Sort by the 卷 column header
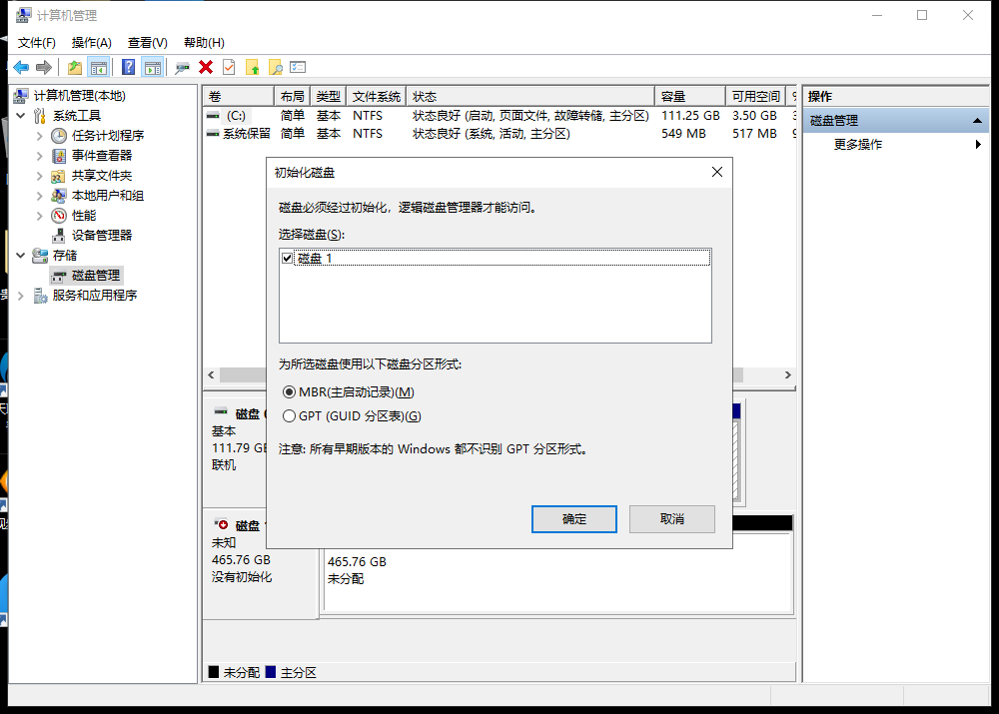The height and width of the screenshot is (714, 999). click(239, 96)
